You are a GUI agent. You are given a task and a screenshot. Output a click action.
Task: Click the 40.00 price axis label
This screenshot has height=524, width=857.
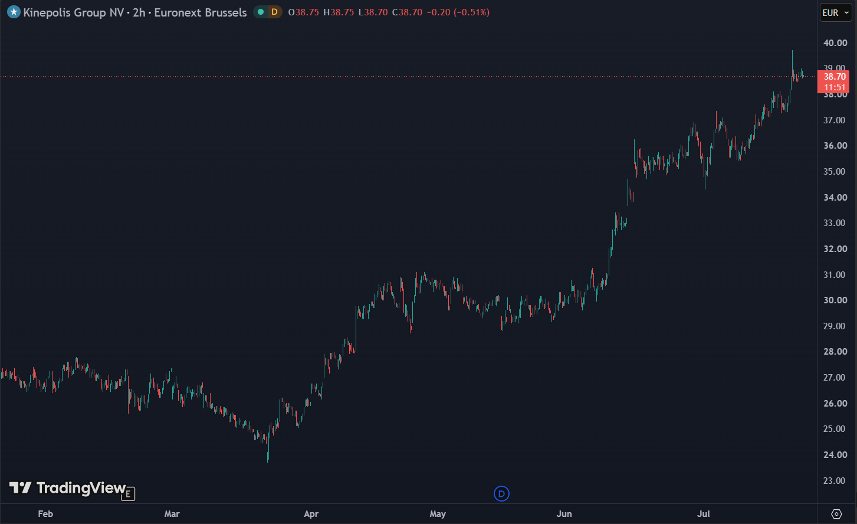[x=835, y=43]
